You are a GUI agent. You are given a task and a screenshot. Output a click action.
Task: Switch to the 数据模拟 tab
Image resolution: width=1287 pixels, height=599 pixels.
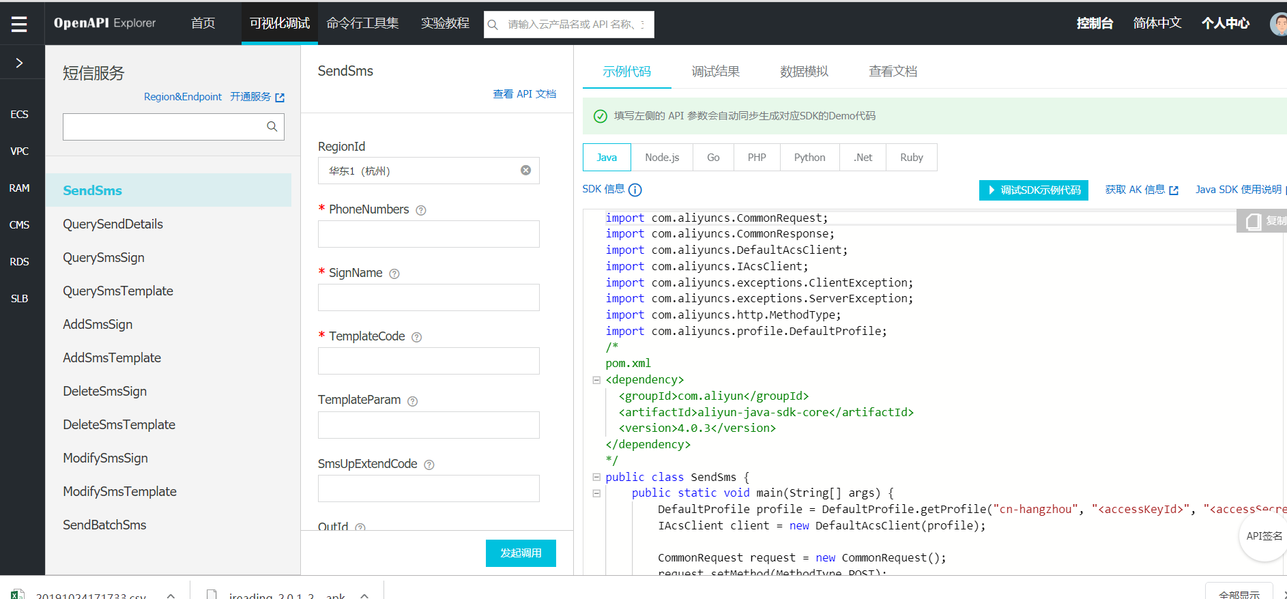[804, 72]
